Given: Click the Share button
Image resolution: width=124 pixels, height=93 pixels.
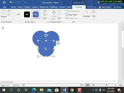Looking at the screenshot, I should (117, 7).
